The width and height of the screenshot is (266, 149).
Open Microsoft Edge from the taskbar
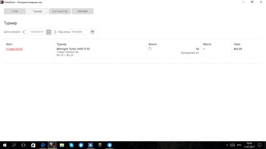(x=43, y=145)
